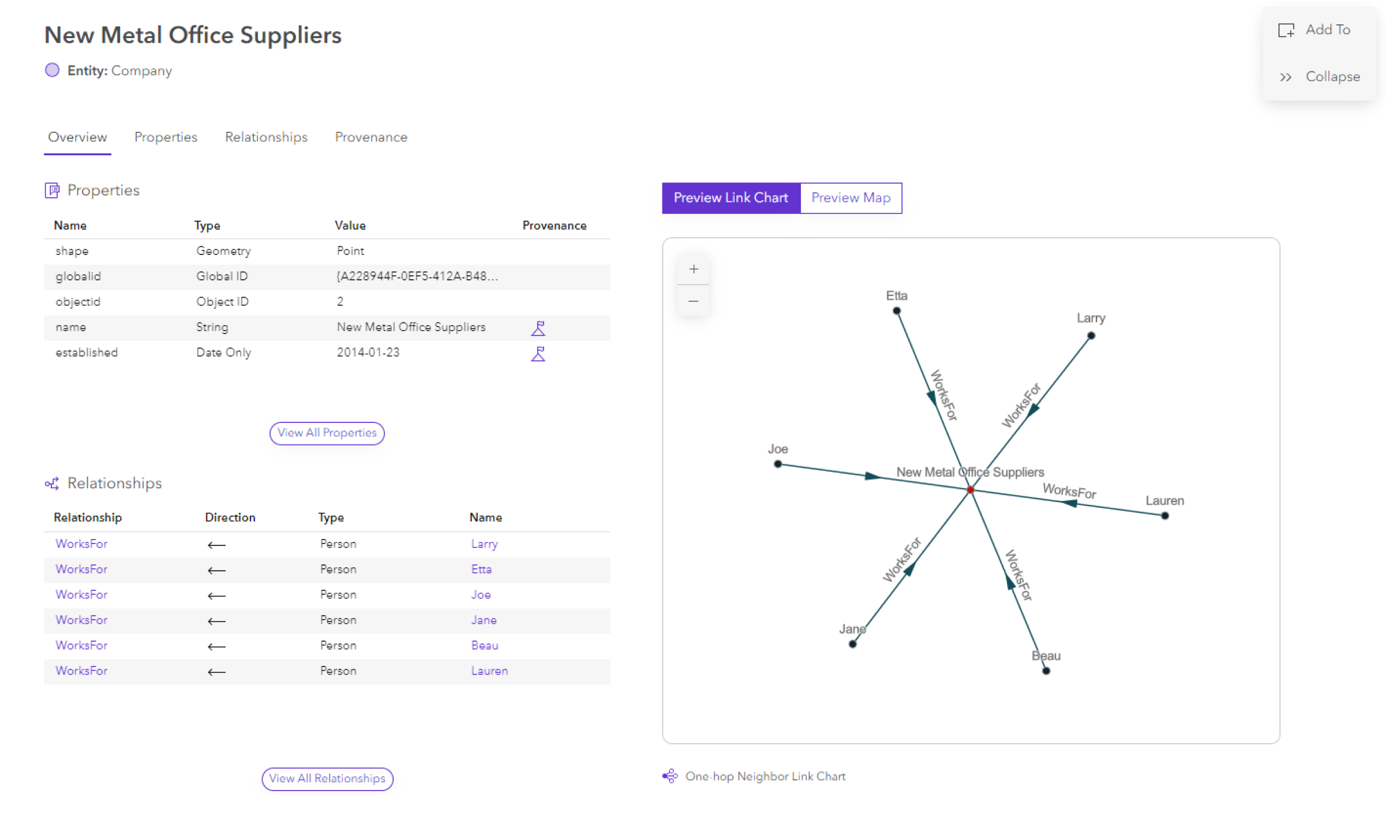Viewport: 1385px width, 813px height.
Task: Click the Overview tab to select it
Action: [76, 137]
